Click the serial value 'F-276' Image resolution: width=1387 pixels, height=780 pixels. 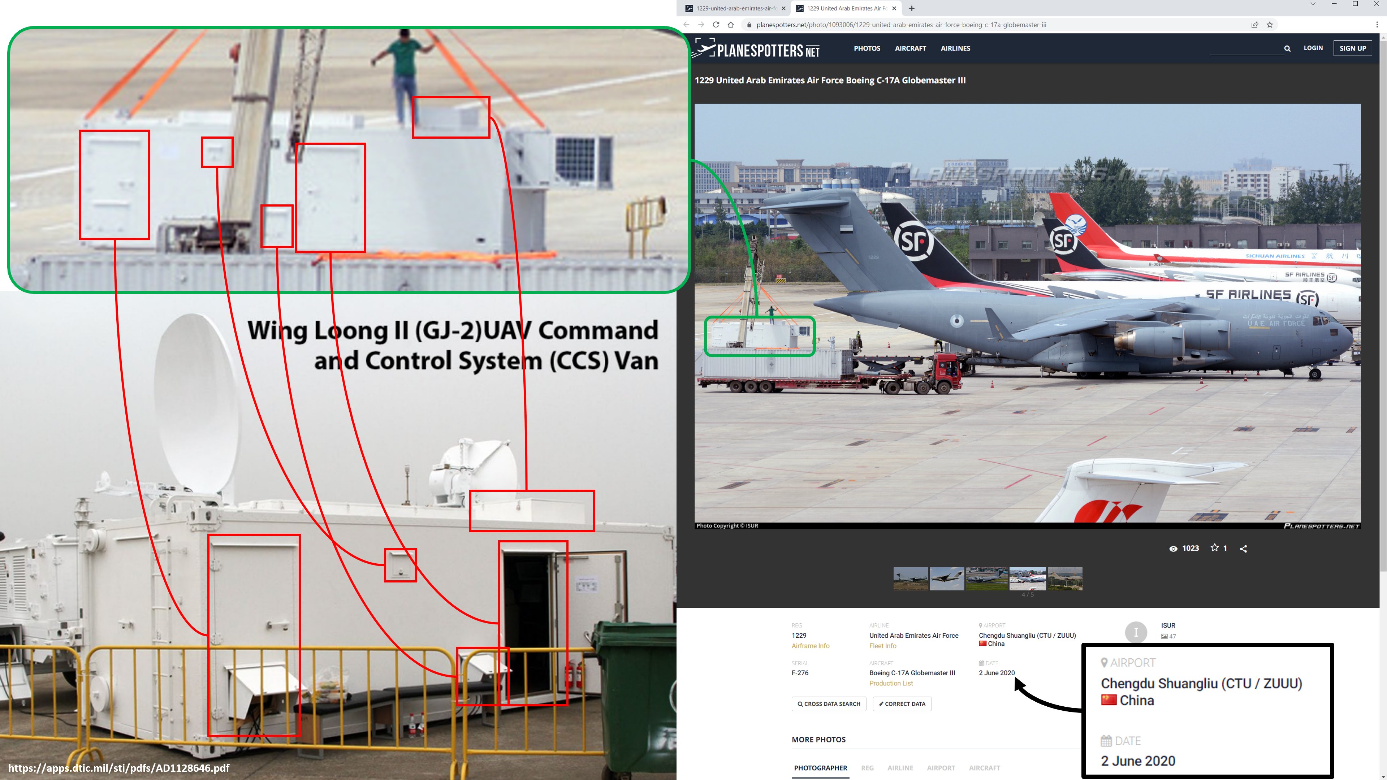coord(800,673)
